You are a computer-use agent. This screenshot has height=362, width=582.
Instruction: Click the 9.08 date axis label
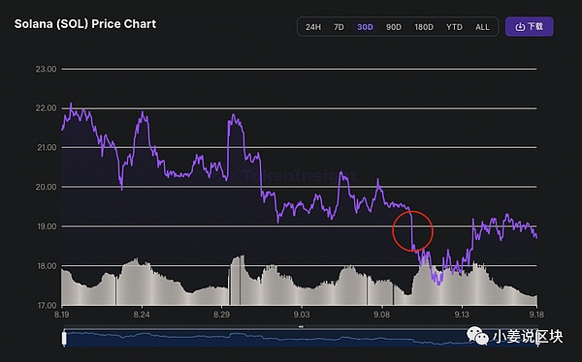(381, 315)
